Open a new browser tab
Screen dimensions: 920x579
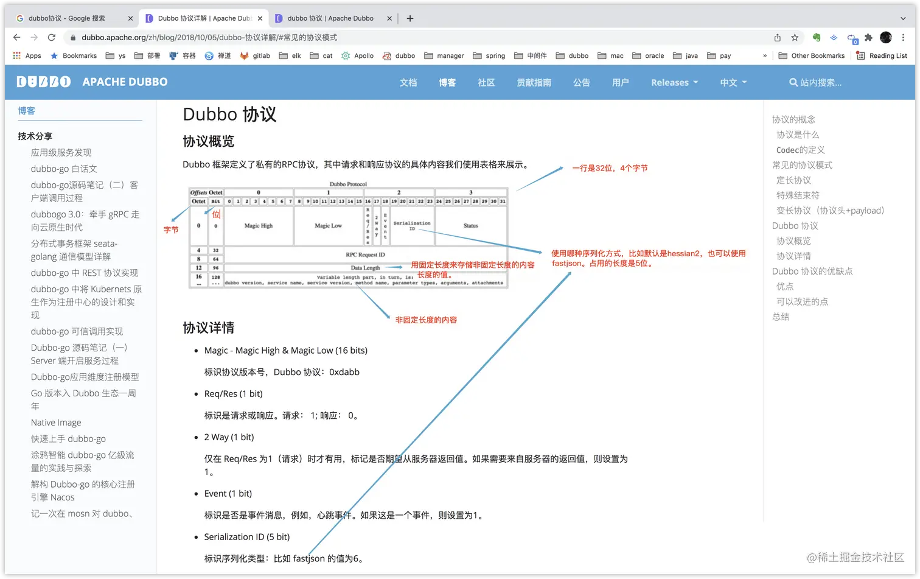click(x=410, y=18)
